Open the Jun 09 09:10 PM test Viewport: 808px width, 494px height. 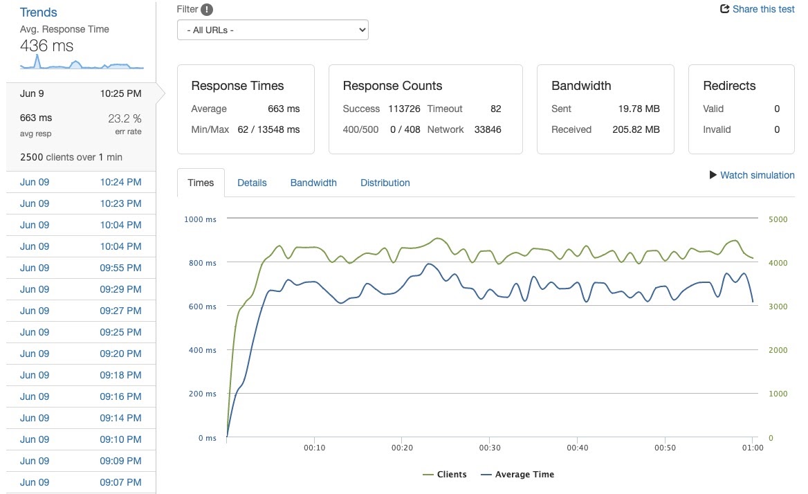pyautogui.click(x=80, y=439)
